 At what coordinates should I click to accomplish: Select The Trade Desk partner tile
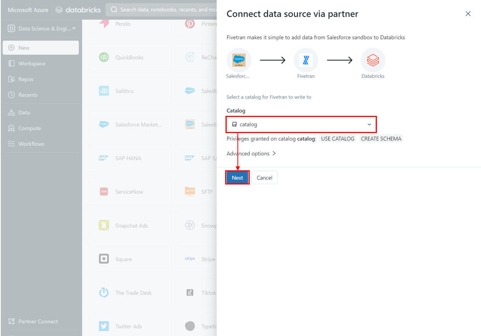click(x=129, y=293)
